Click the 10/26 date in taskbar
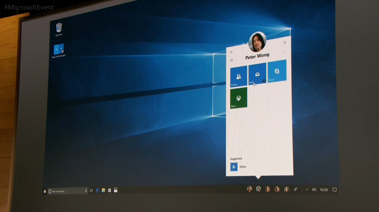 coord(324,190)
